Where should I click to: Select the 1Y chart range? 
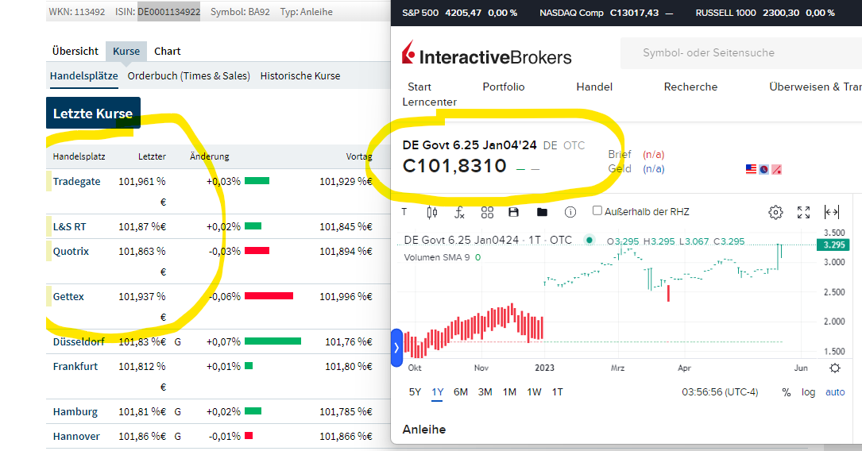[x=438, y=392]
